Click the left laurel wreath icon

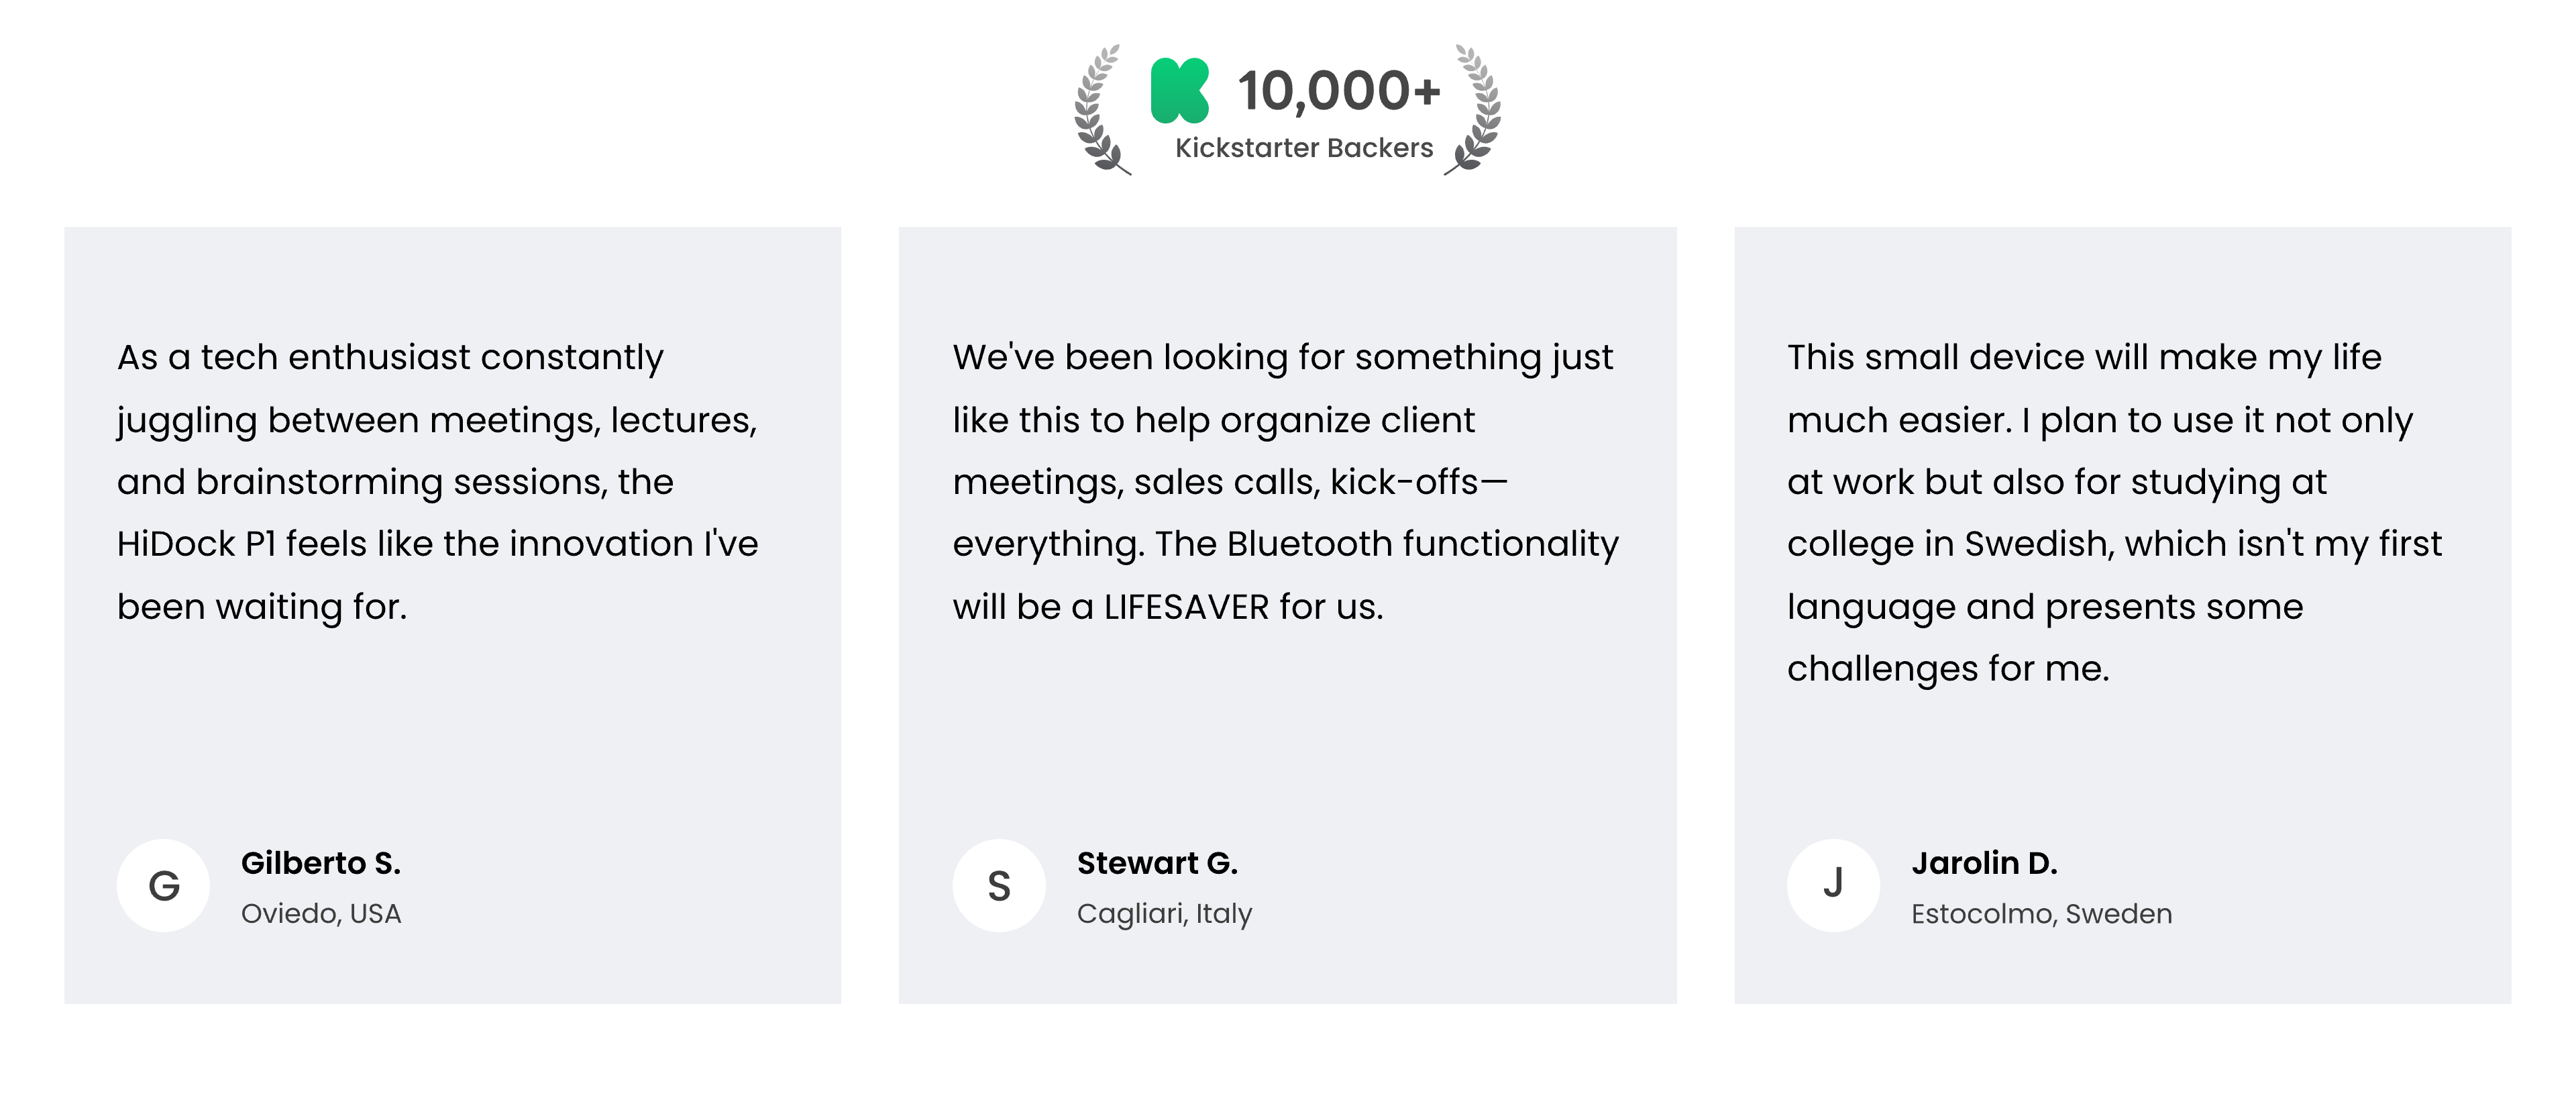click(x=1099, y=110)
